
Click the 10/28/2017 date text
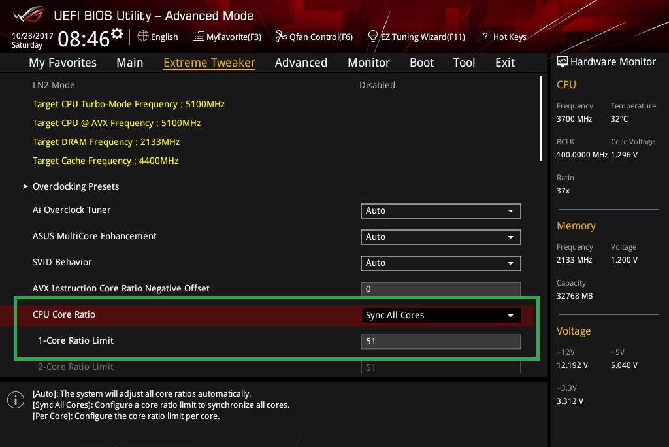[33, 36]
